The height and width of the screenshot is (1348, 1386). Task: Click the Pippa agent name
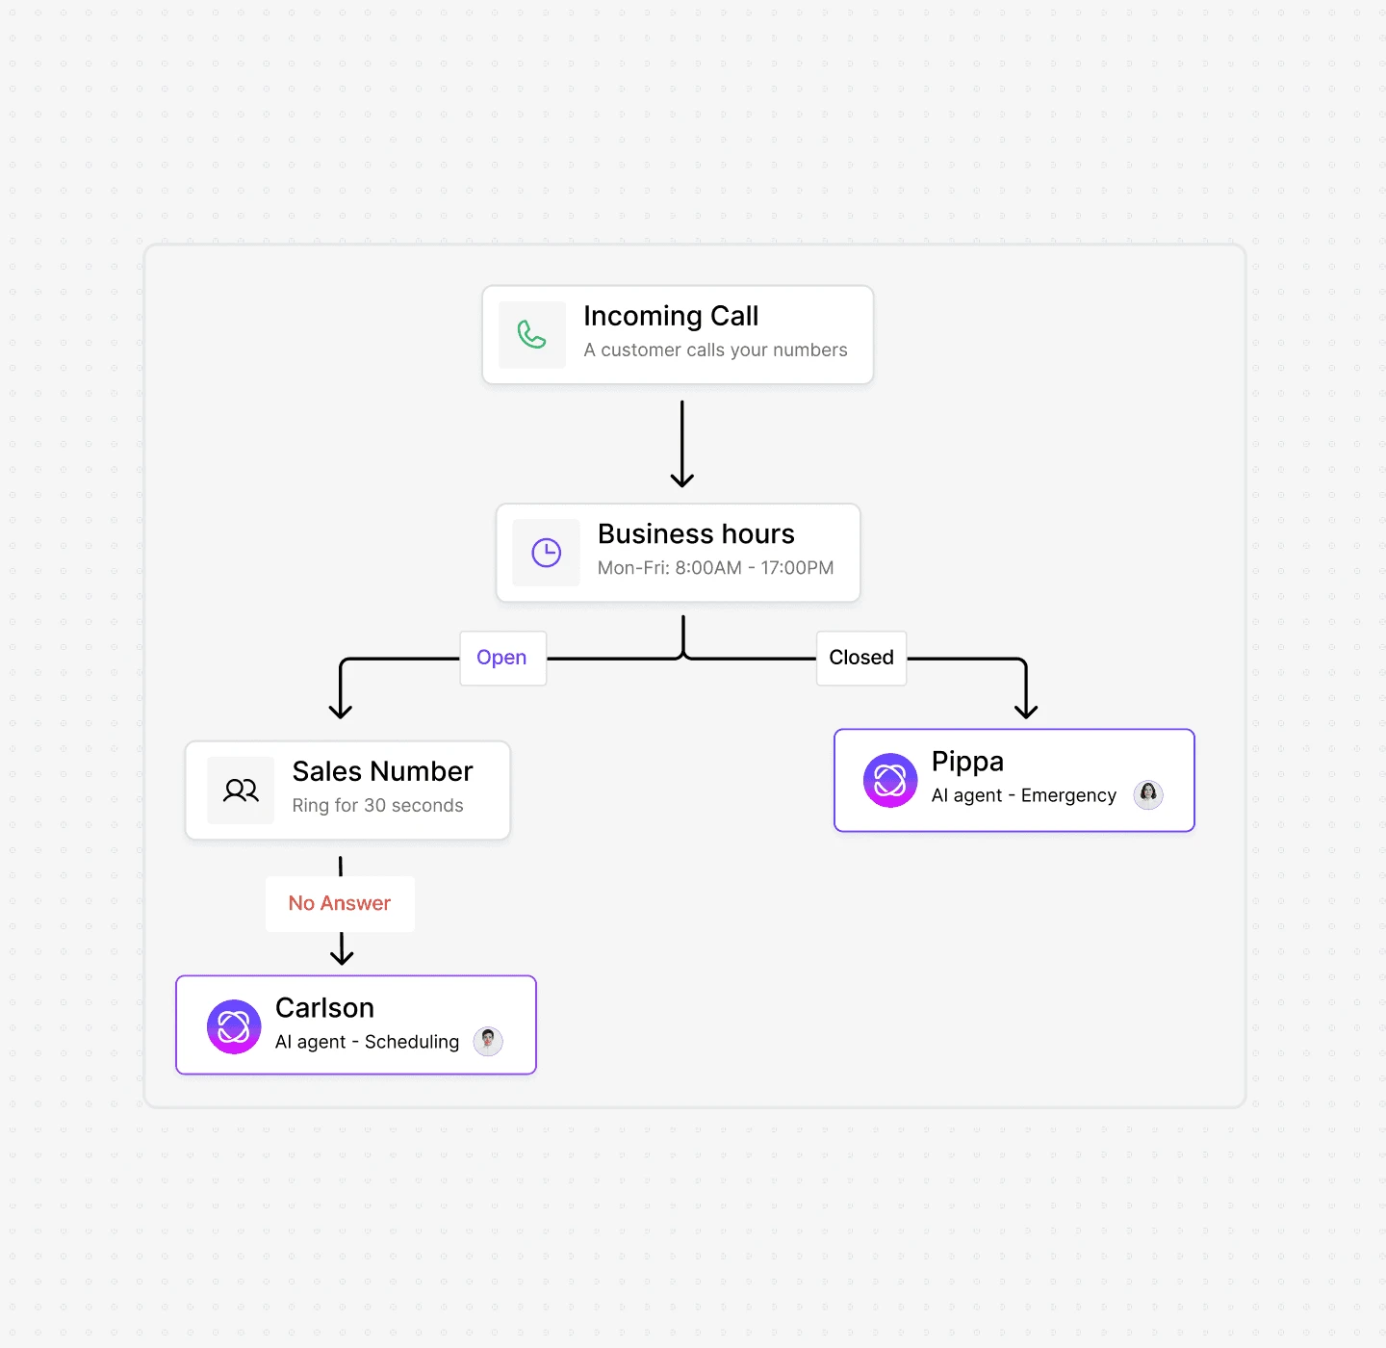click(967, 762)
